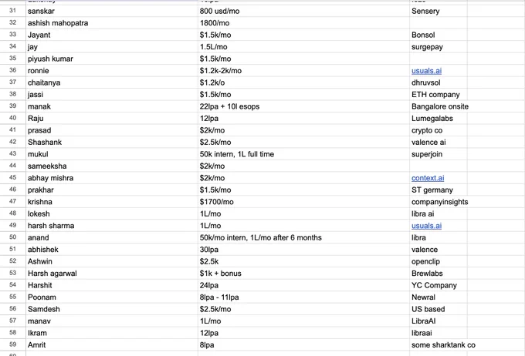The height and width of the screenshot is (356, 525).
Task: Click the '$1.2k-2k/mo' cell
Action: [303, 71]
